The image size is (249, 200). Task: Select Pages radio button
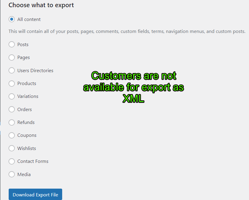(x=12, y=57)
